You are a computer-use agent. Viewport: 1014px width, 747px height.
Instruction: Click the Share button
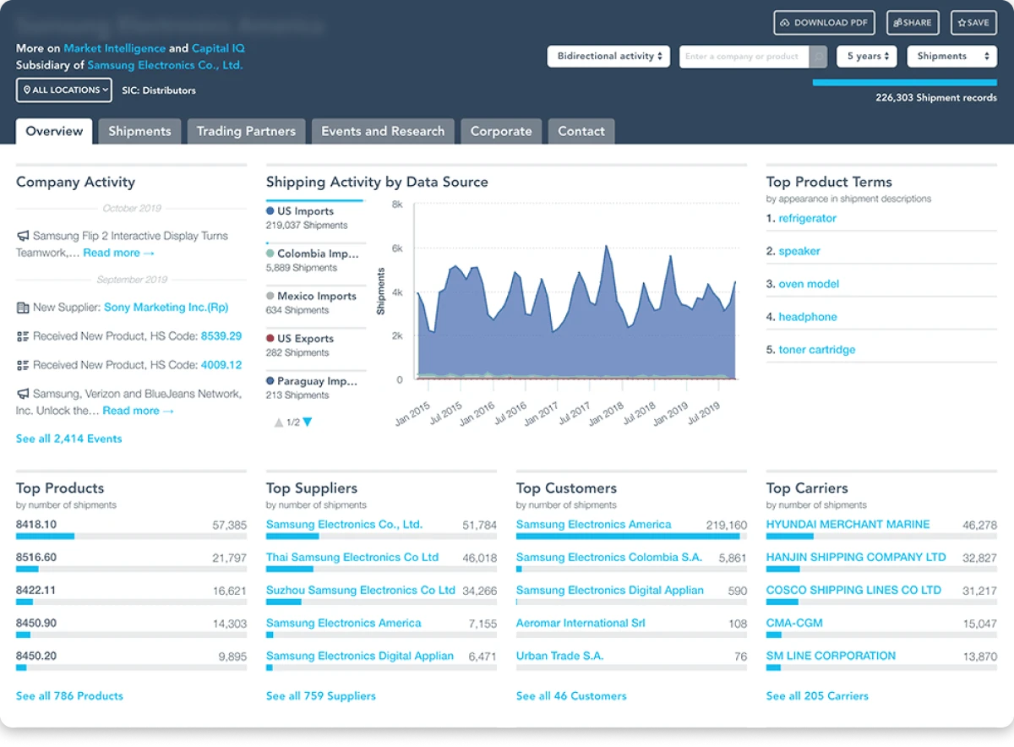click(x=913, y=23)
